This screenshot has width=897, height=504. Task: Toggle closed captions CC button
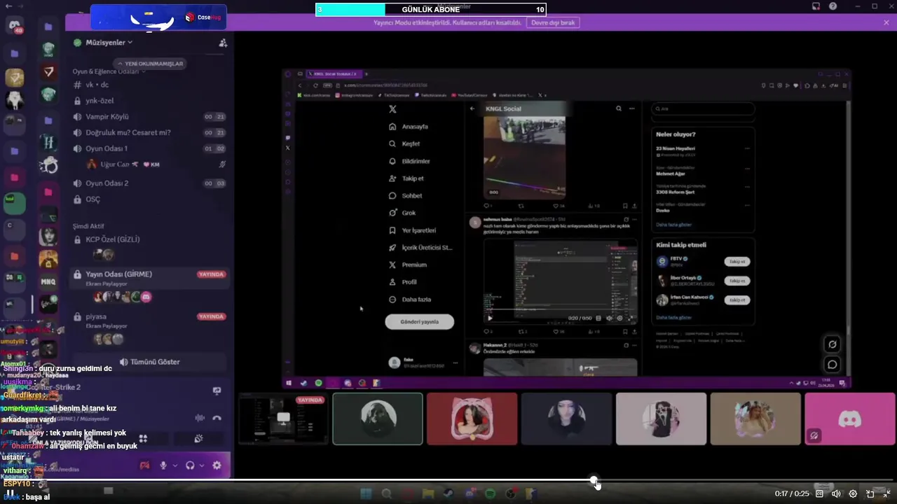tap(819, 493)
